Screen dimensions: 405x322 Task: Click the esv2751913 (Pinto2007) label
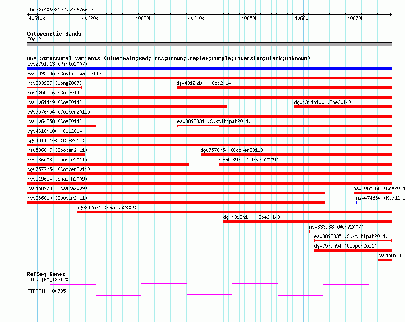click(x=57, y=64)
